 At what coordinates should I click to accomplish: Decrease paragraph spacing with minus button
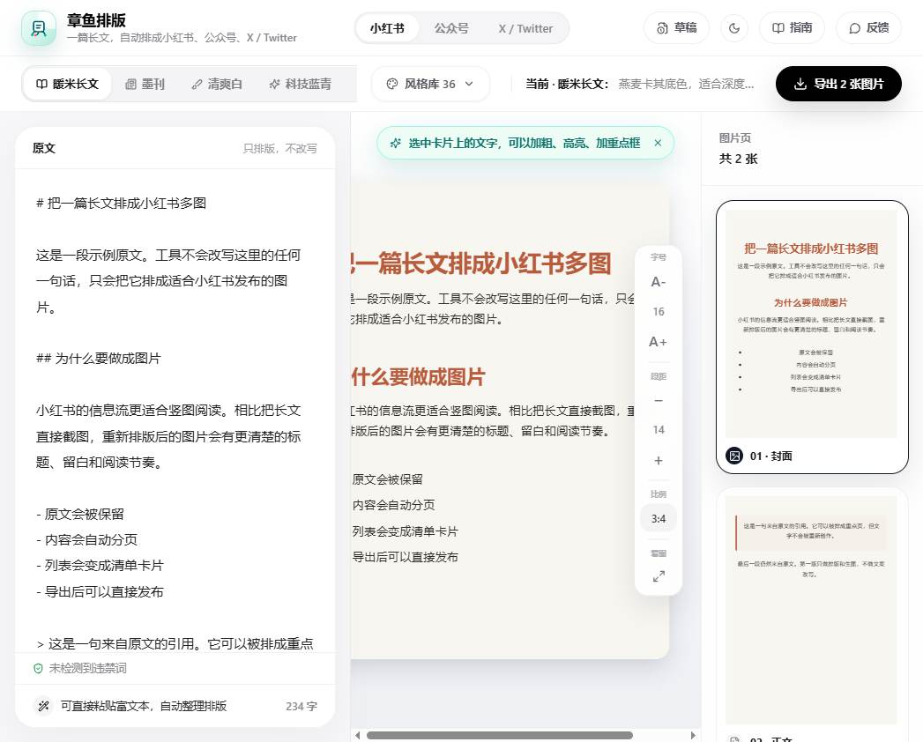coord(659,401)
